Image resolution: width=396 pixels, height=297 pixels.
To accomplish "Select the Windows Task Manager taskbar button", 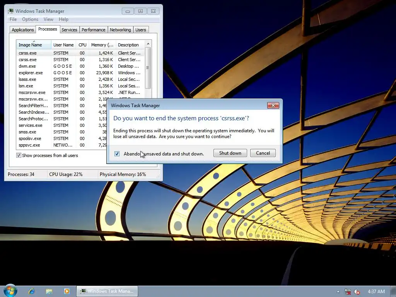I will coord(107,291).
